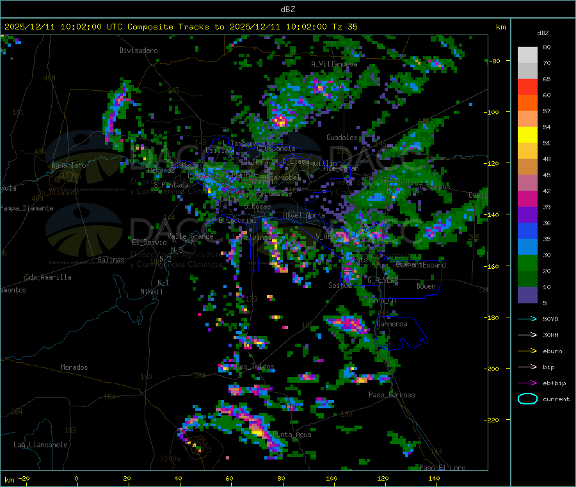
Task: Click the 'Agua_Toro' map label
Action: [68, 165]
